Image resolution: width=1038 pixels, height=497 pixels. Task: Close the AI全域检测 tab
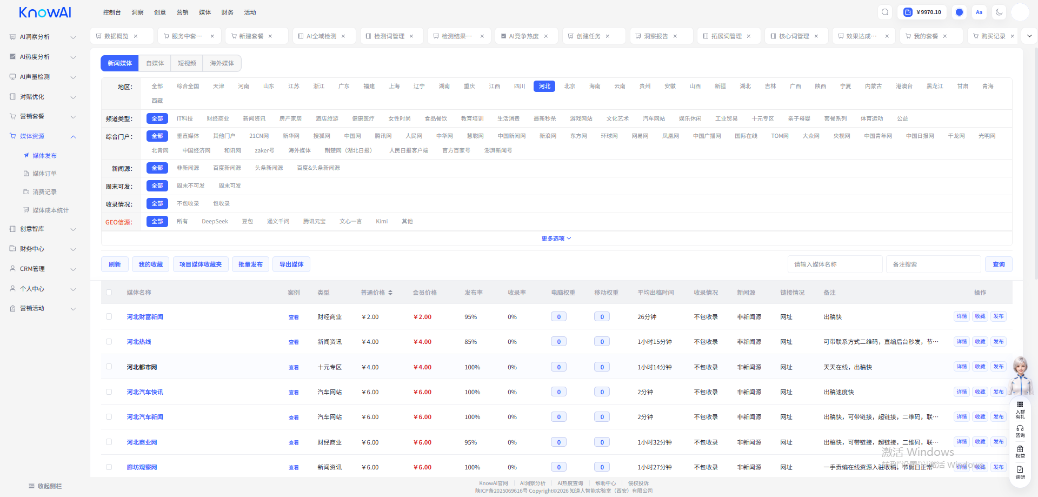[343, 36]
